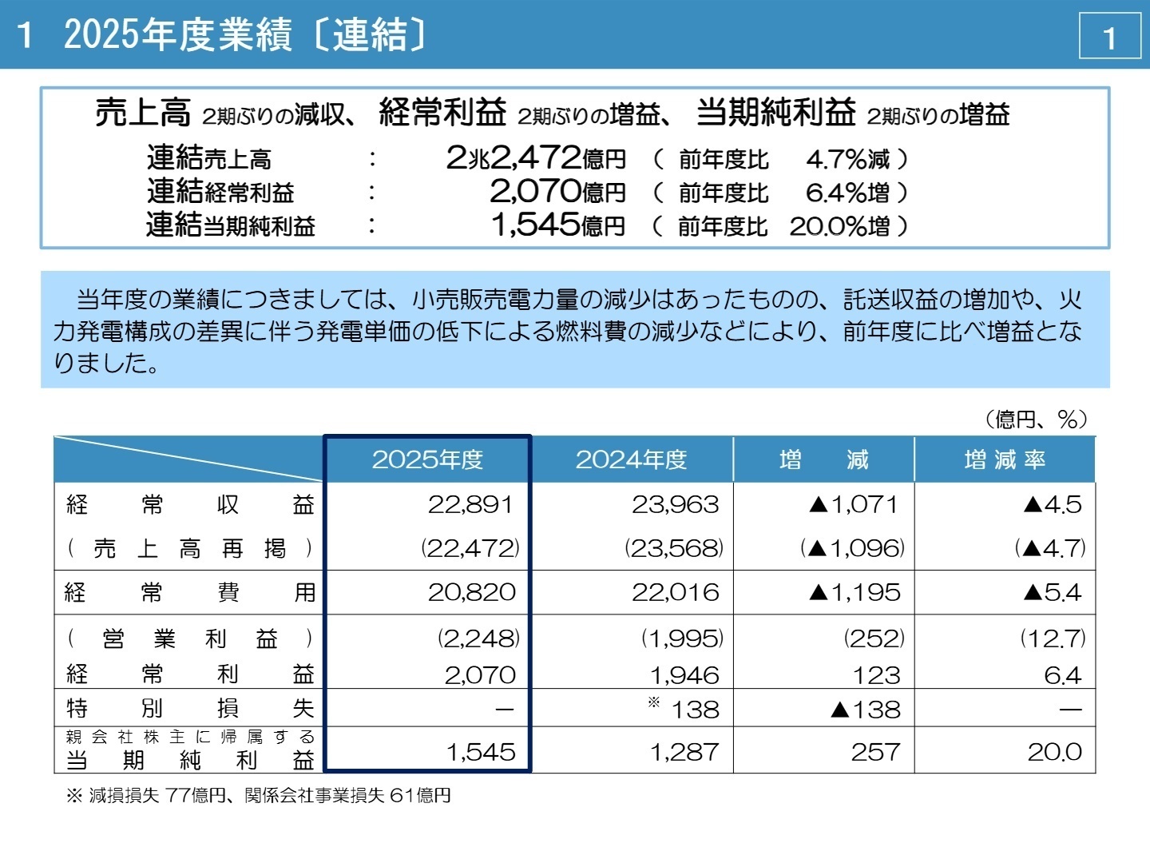Click the value 257
The height and width of the screenshot is (863, 1150).
click(876, 752)
